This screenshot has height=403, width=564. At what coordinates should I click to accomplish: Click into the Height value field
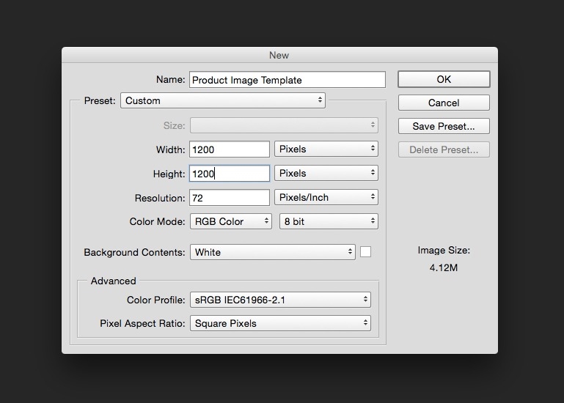pos(230,174)
